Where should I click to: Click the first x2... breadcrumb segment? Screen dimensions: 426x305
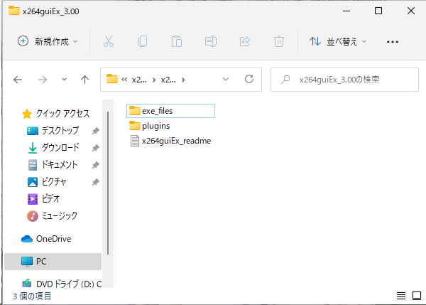[x=139, y=80]
